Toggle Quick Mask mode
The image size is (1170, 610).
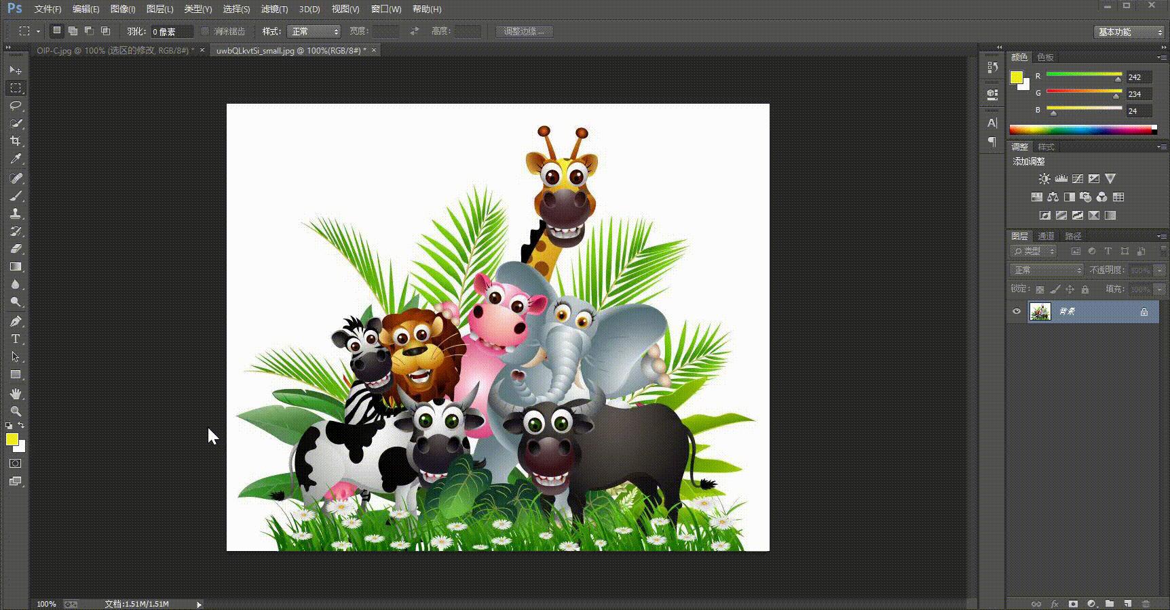coord(16,464)
